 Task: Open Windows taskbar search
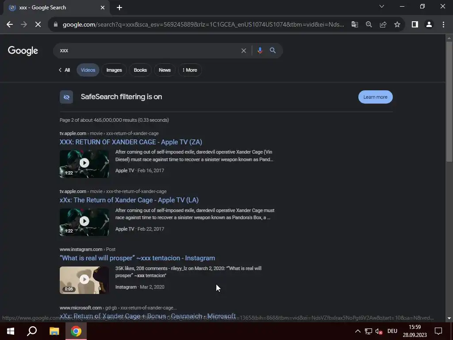point(32,331)
